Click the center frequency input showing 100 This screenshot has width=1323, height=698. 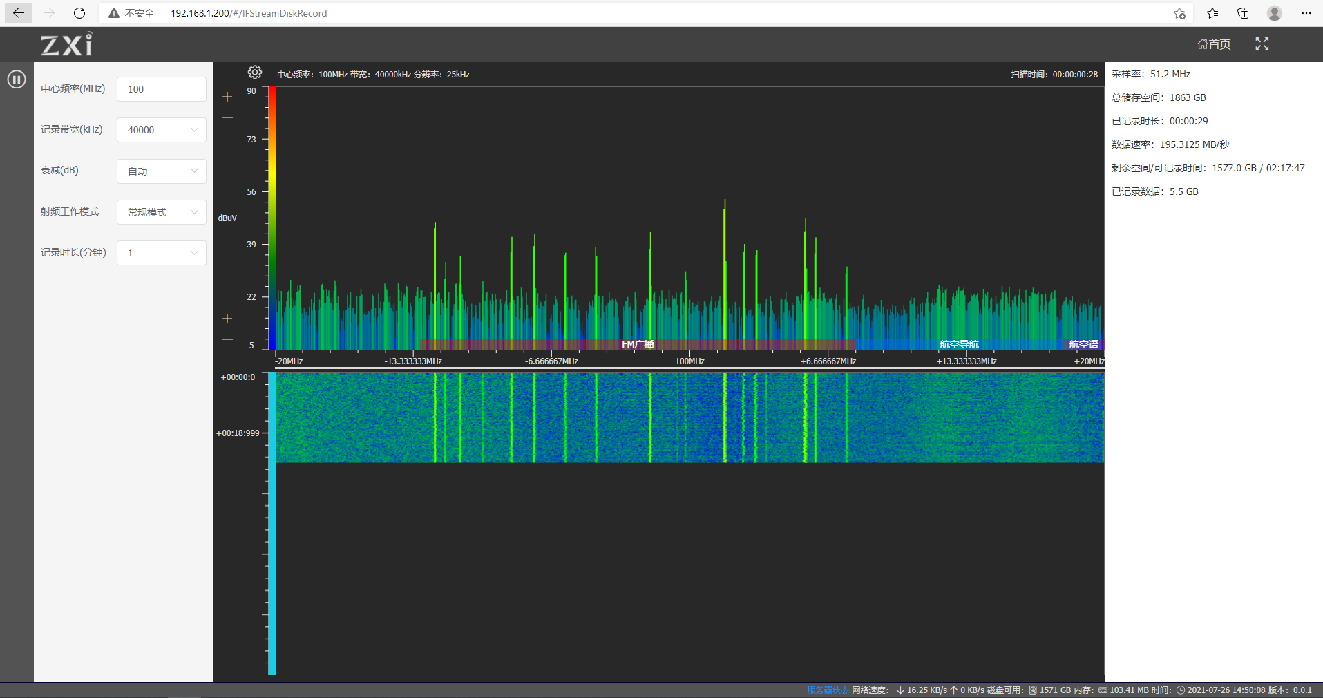coord(162,89)
